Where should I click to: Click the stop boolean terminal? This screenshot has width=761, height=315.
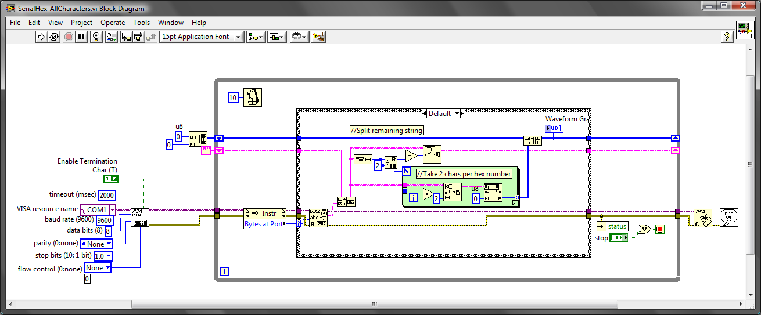(619, 238)
